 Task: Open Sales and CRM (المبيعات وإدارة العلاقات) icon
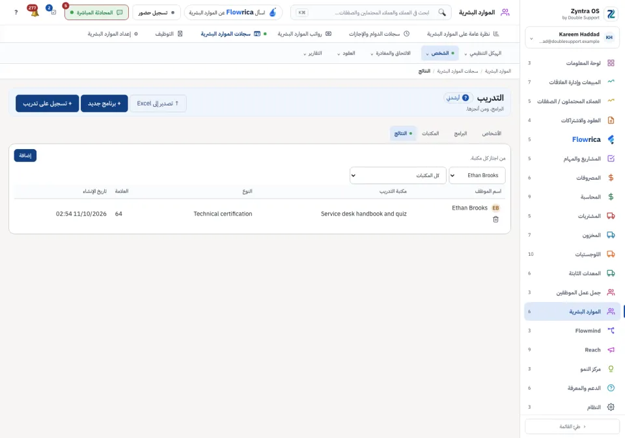point(611,82)
